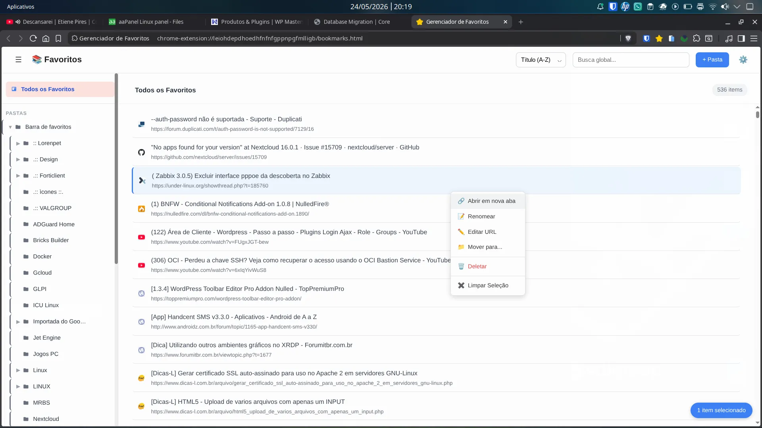Open the settings gear icon
Viewport: 762px width, 428px height.
coord(743,60)
